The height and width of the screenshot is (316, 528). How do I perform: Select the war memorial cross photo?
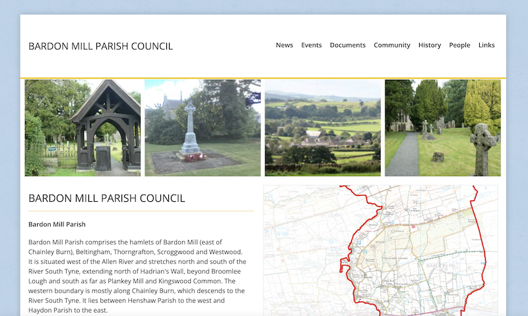tap(203, 128)
